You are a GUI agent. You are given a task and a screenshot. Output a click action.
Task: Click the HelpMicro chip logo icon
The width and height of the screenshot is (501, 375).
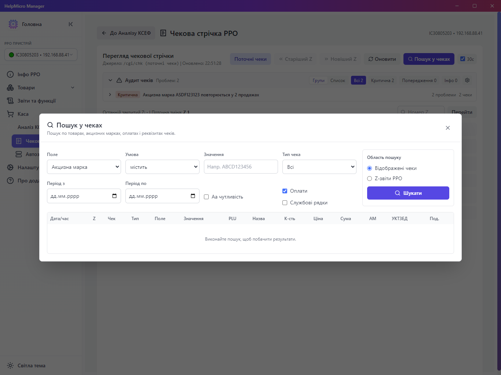tap(13, 24)
